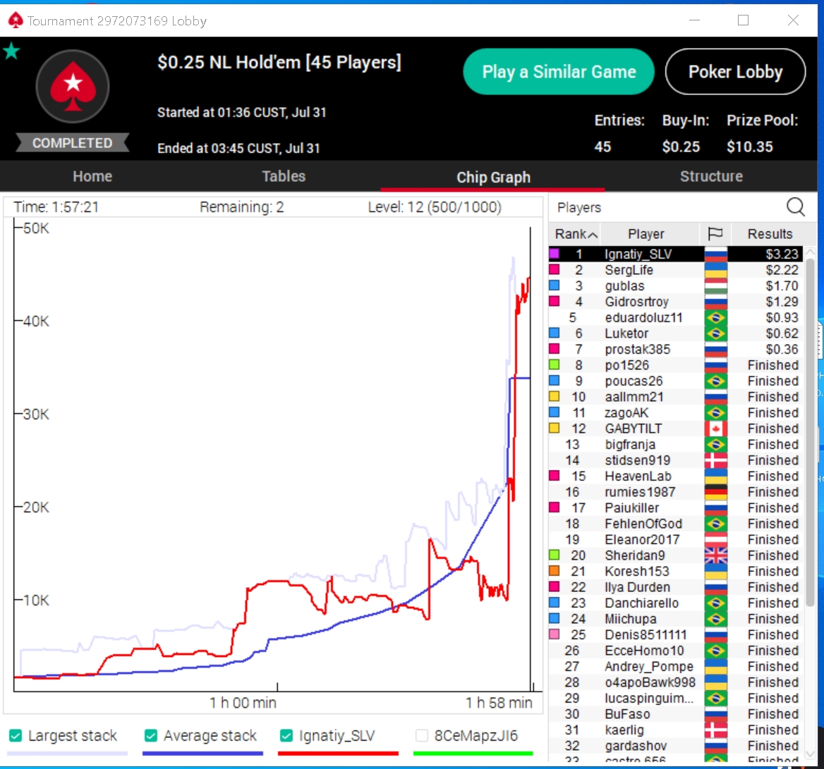Open the Tables tab

pyautogui.click(x=284, y=176)
